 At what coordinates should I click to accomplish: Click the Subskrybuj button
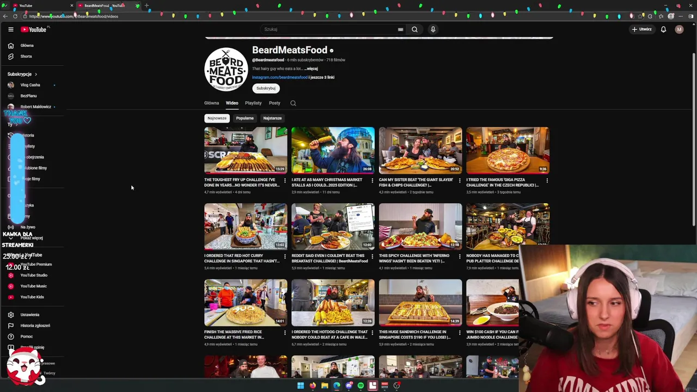[x=266, y=88]
